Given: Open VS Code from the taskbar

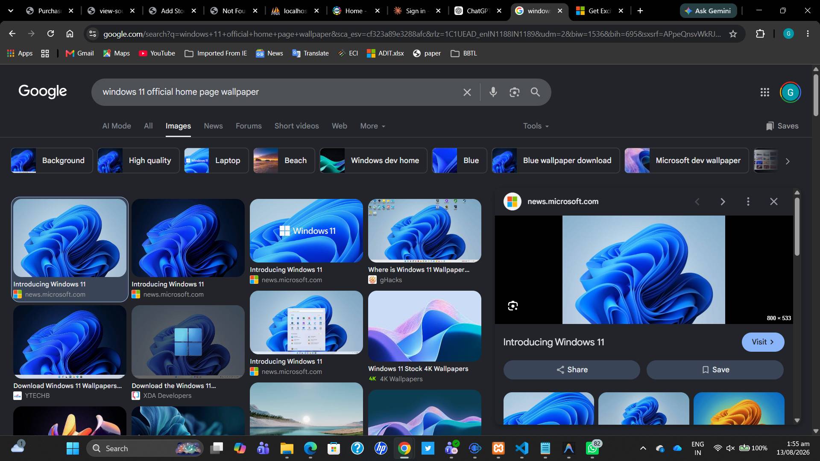Looking at the screenshot, I should (x=522, y=448).
